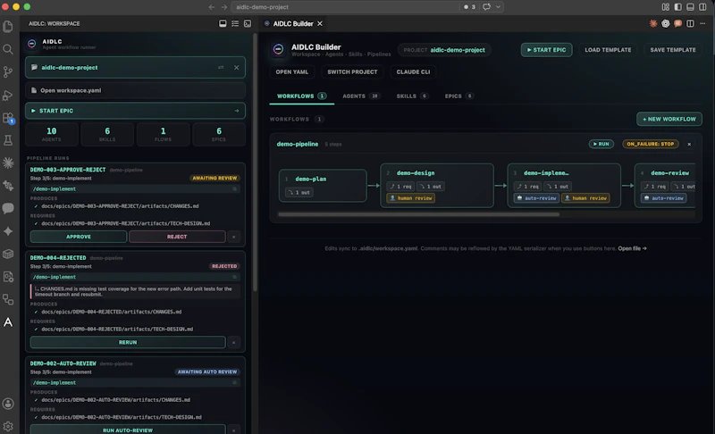
Task: Open the editor More Actions menu
Action: (x=702, y=23)
